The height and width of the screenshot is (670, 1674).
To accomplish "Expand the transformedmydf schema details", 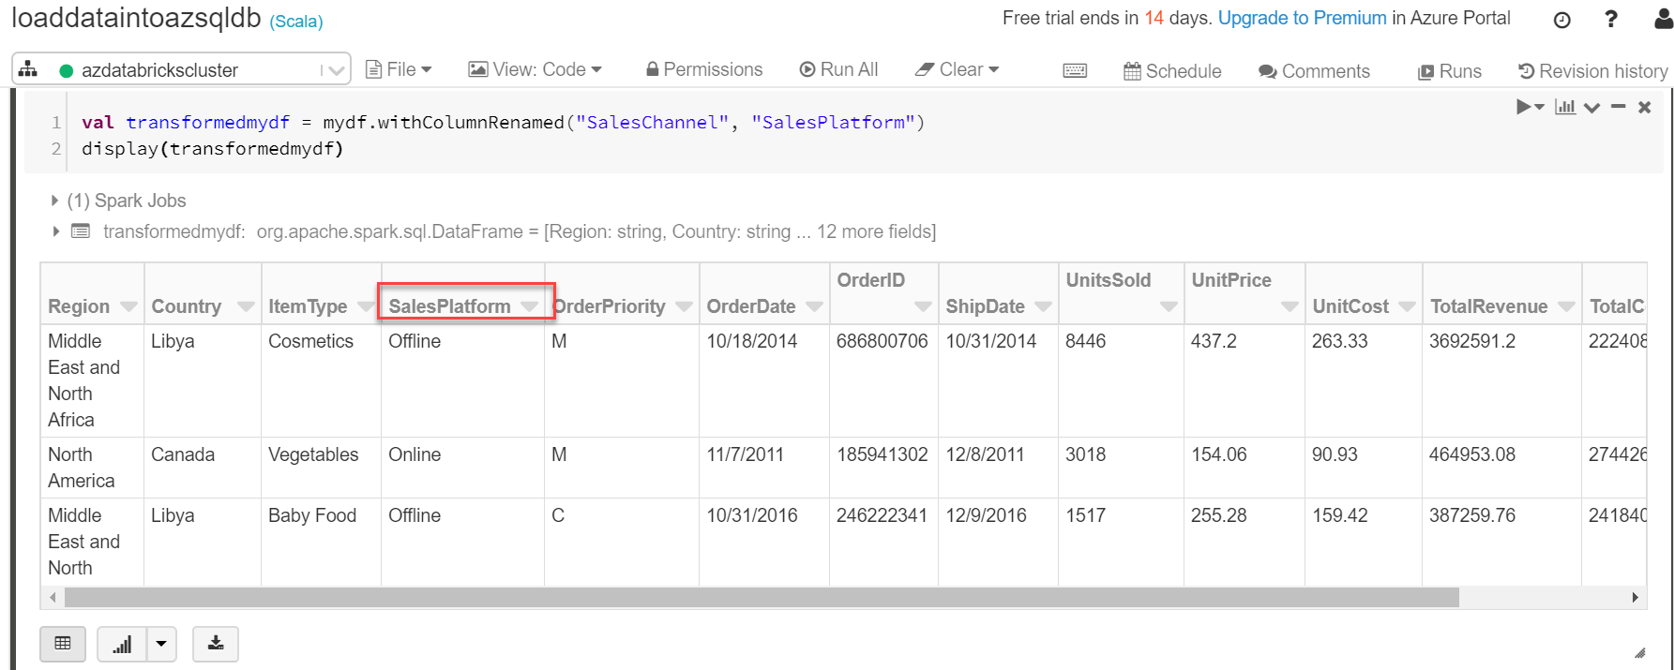I will pos(55,231).
